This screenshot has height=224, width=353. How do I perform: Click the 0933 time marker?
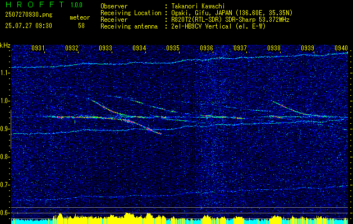(106, 48)
